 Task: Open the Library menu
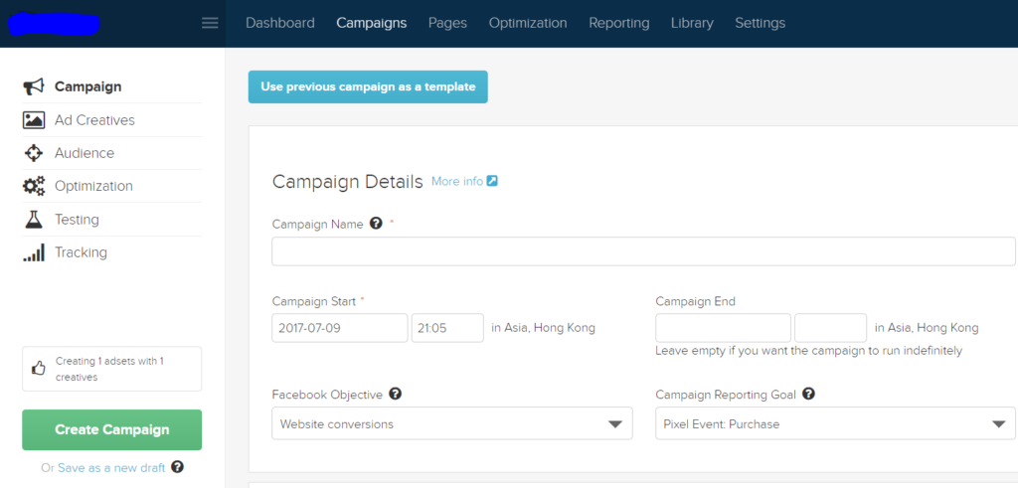click(x=692, y=24)
